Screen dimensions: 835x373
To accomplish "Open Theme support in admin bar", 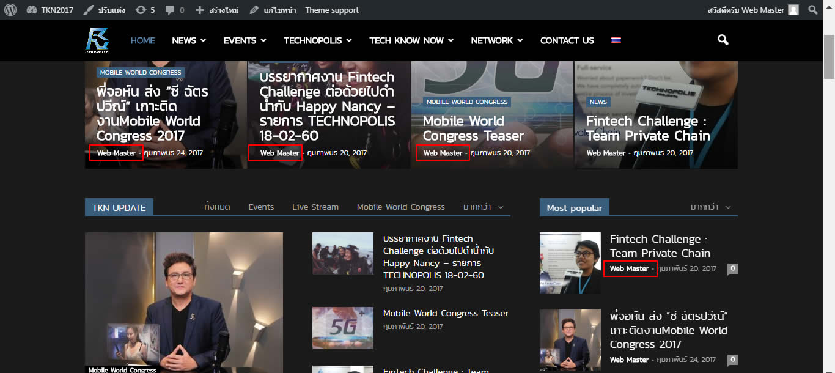I will coord(332,10).
